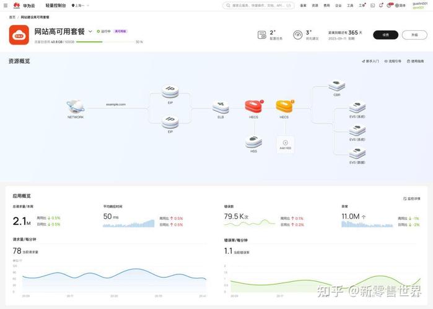Select the lower EIP node

pos(170,122)
